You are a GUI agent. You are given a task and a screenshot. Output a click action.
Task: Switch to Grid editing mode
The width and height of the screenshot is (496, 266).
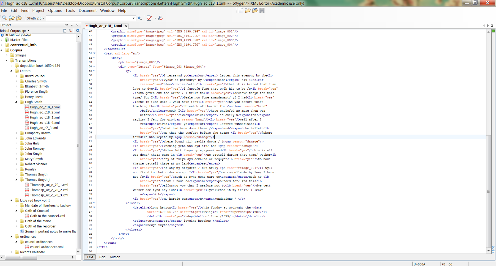pyautogui.click(x=102, y=257)
